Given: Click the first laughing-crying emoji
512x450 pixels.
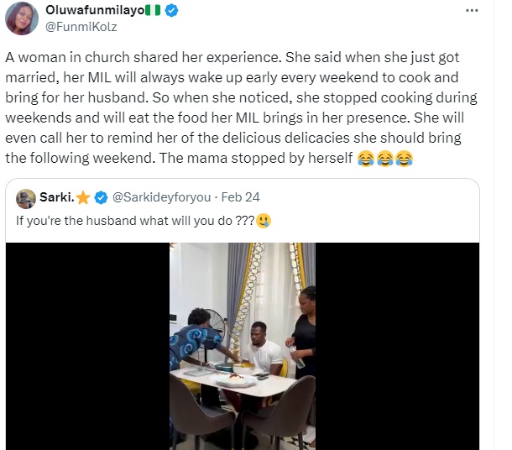Looking at the screenshot, I should tap(366, 159).
